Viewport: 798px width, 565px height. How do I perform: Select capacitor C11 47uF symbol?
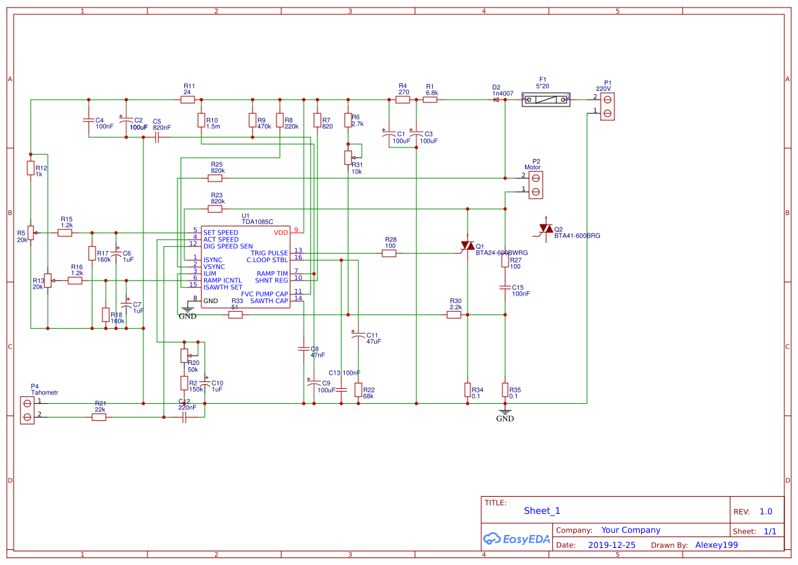[x=358, y=335]
